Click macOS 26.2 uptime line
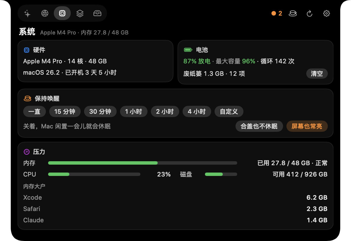This screenshot has width=351, height=241. (x=70, y=73)
